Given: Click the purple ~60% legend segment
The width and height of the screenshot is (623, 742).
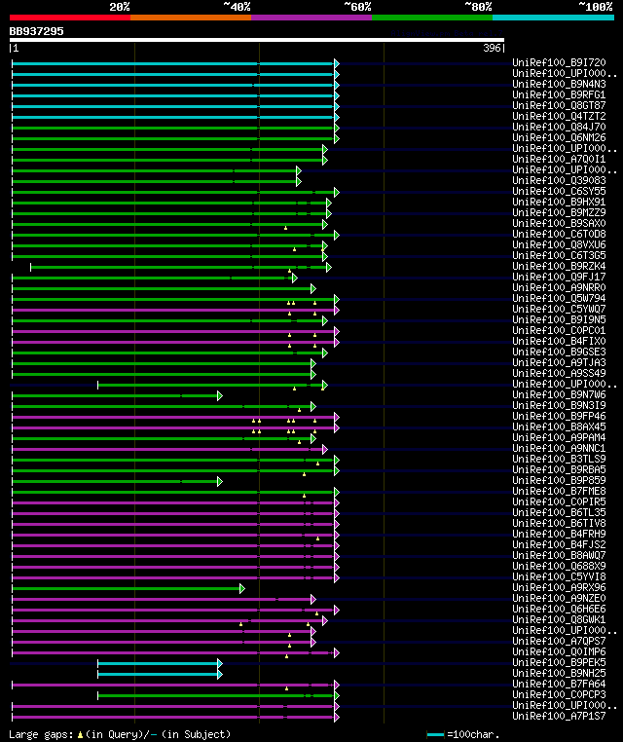Looking at the screenshot, I should click(x=311, y=18).
